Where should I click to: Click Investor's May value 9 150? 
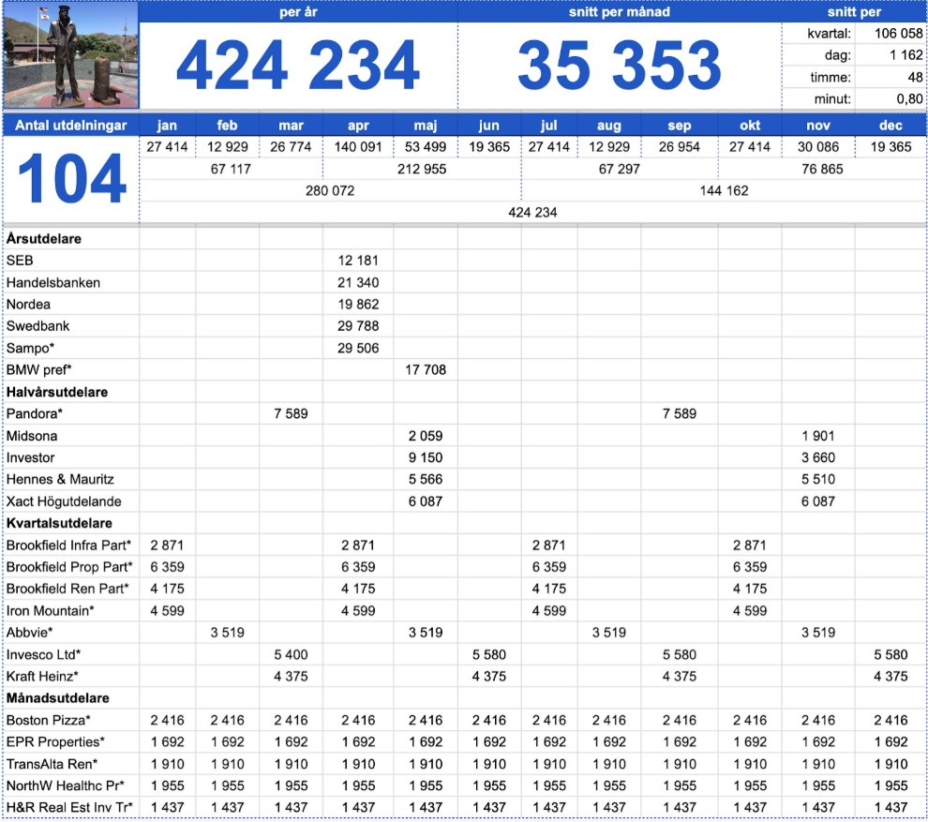pyautogui.click(x=425, y=457)
